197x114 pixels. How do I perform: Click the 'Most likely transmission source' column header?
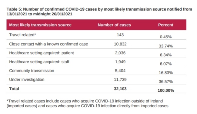pyautogui.click(x=40, y=25)
